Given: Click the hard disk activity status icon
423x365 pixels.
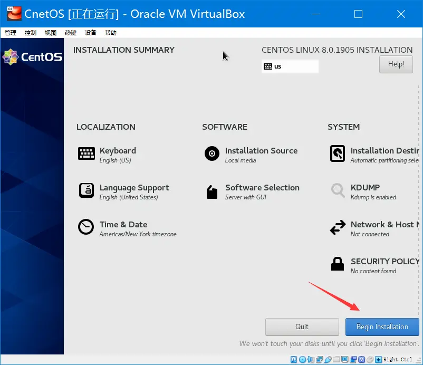Looking at the screenshot, I should pyautogui.click(x=294, y=360).
